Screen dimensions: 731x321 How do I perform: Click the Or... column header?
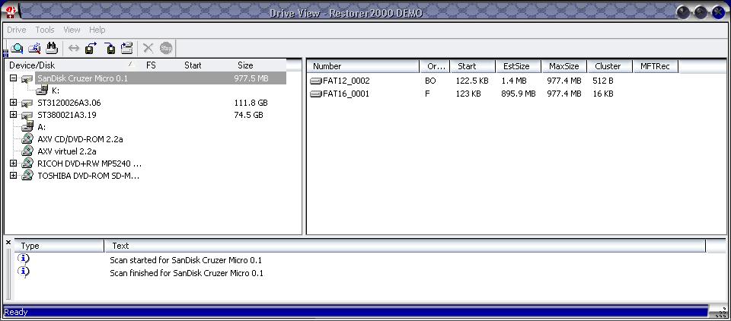coord(435,66)
